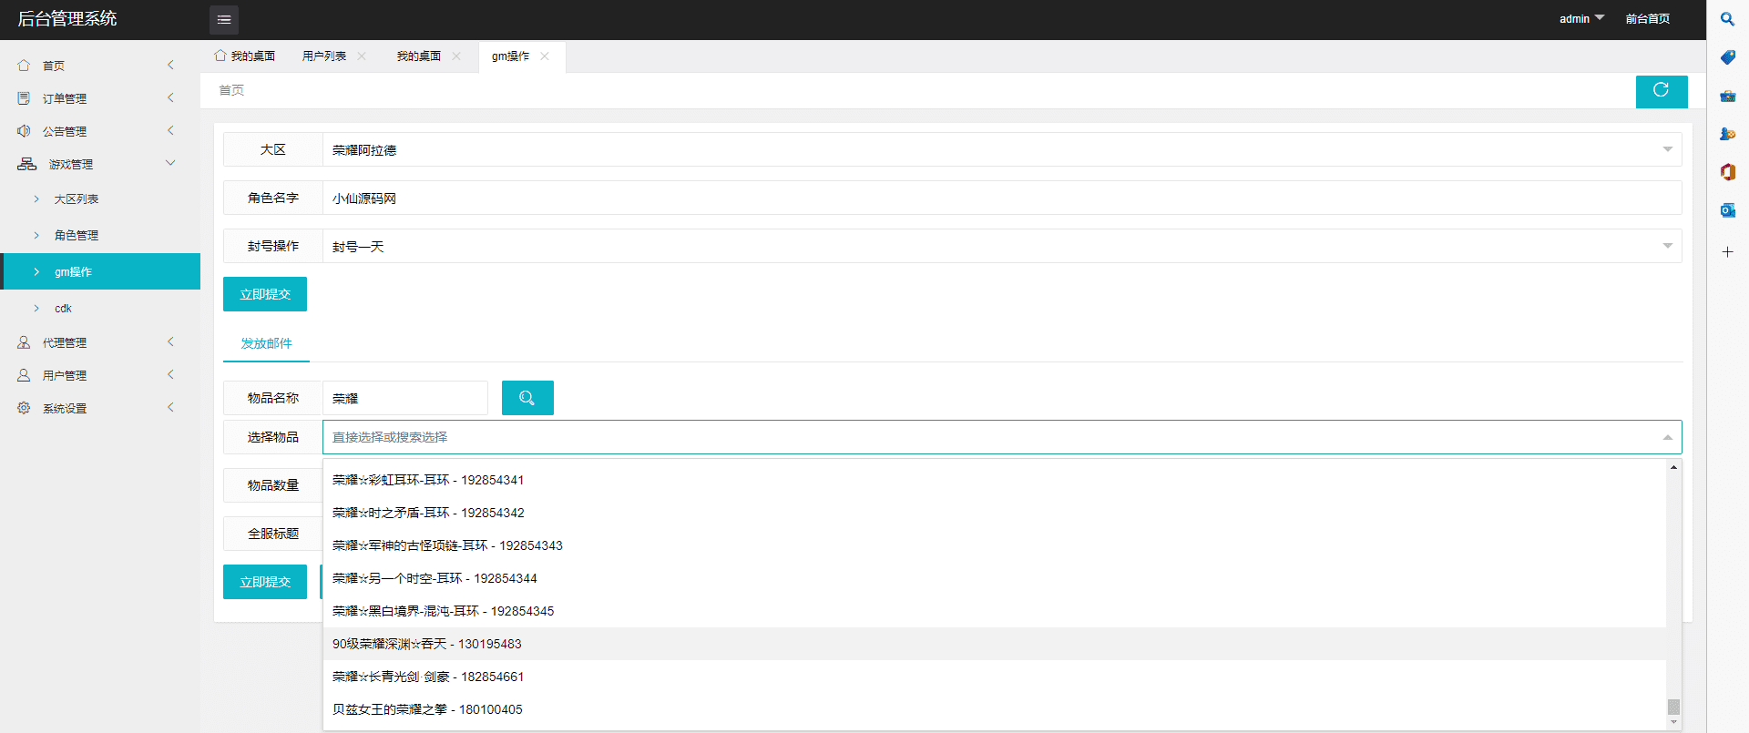The width and height of the screenshot is (1749, 733).
Task: Select 荣耀☆彩虹耳环-耳环 - 192854341
Action: [995, 480]
